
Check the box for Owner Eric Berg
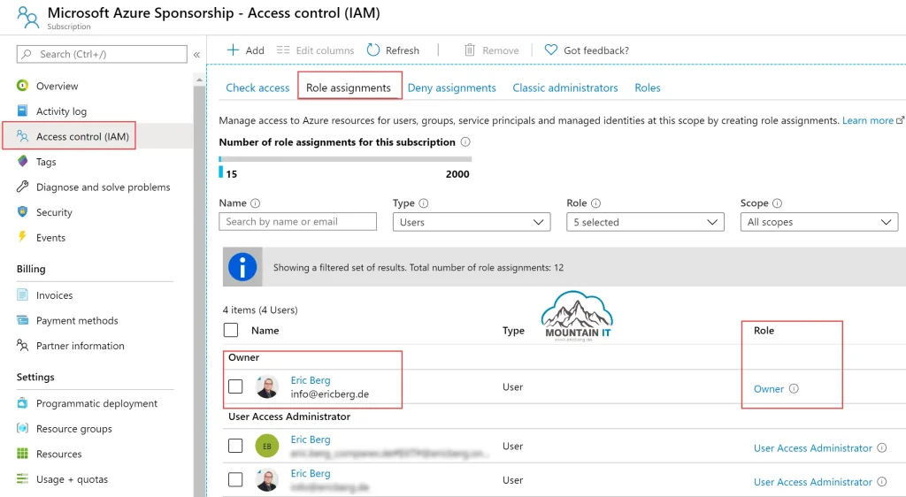pos(235,386)
